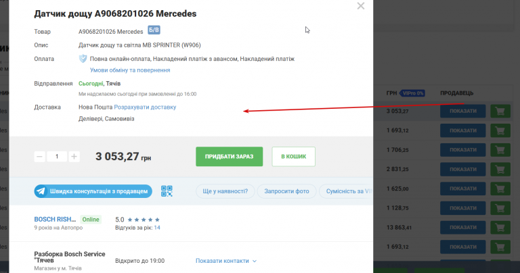The height and width of the screenshot is (273, 520).
Task: Click the five-star rating icons
Action: pos(144,220)
